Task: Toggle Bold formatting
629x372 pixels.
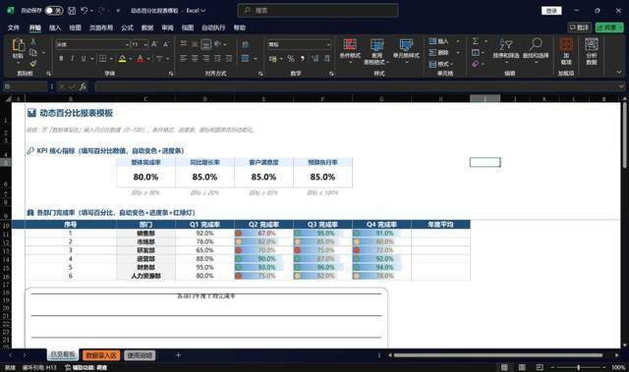Action: click(61, 59)
